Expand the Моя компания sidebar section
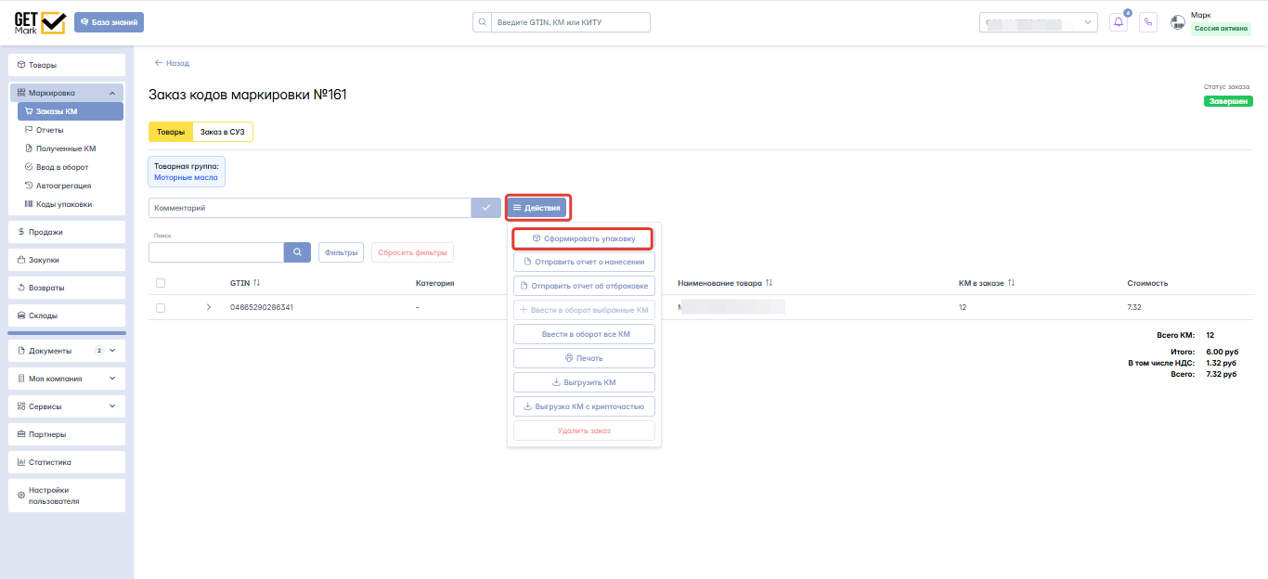This screenshot has height=579, width=1268. [x=67, y=379]
